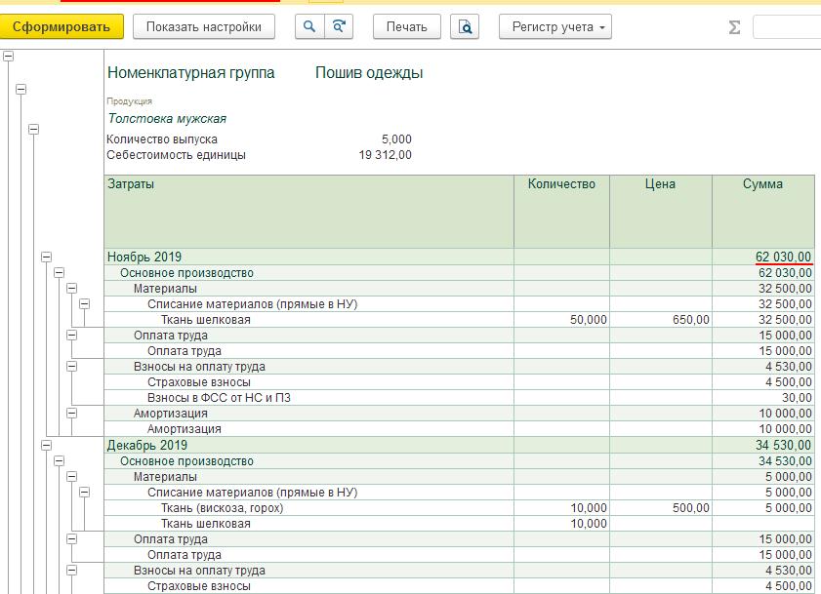Click the Себестоимость единицы label
The height and width of the screenshot is (594, 821).
tap(176, 155)
